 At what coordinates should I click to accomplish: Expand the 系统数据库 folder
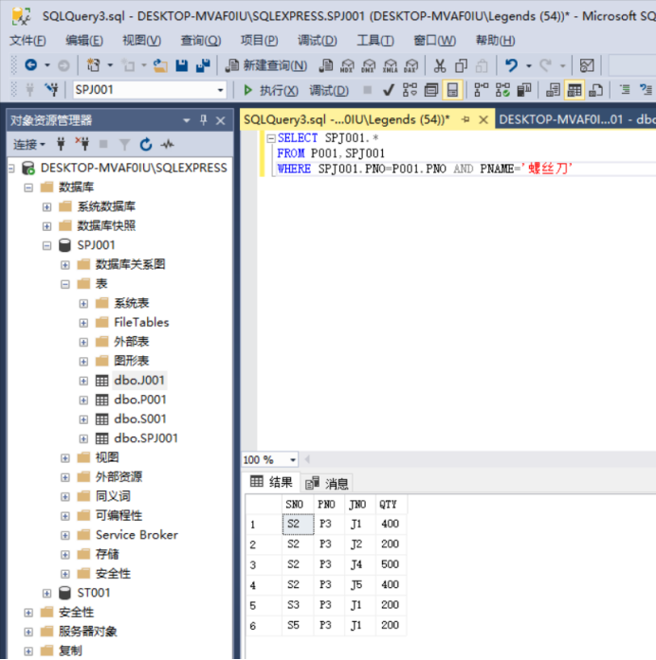pyautogui.click(x=46, y=206)
